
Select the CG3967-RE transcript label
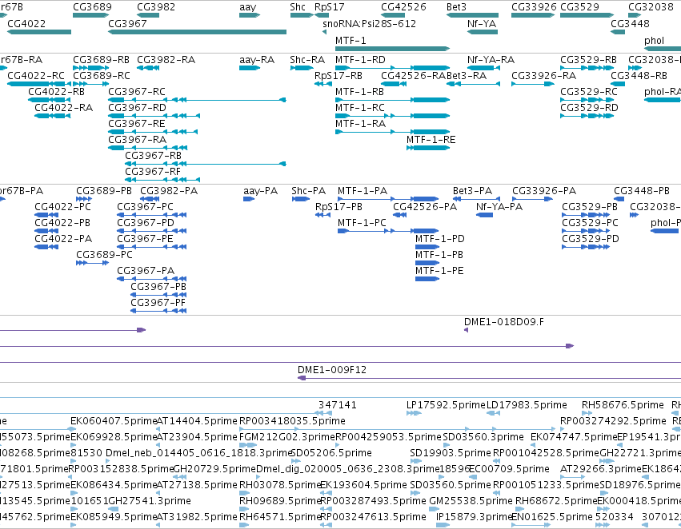tap(136, 124)
